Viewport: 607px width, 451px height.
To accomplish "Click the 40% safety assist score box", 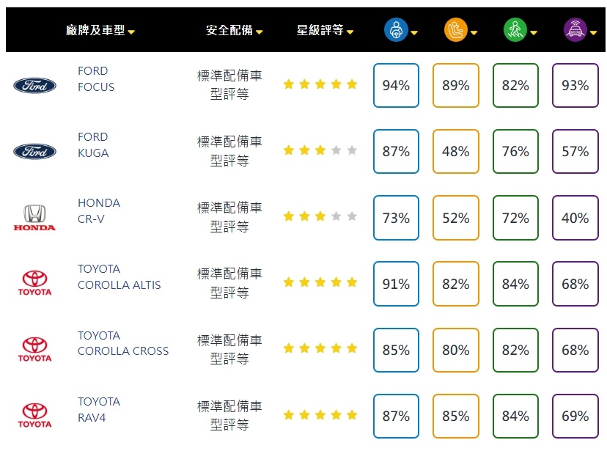I will tap(575, 218).
